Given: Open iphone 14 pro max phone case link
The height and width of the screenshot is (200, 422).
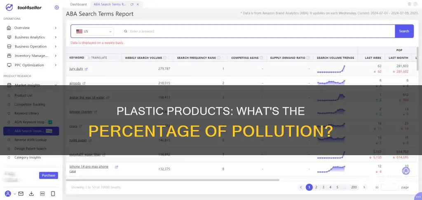Looking at the screenshot, I should tap(89, 169).
